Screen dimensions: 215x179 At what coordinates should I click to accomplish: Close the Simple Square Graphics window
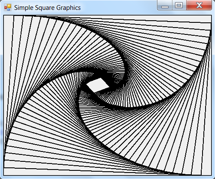point(199,5)
